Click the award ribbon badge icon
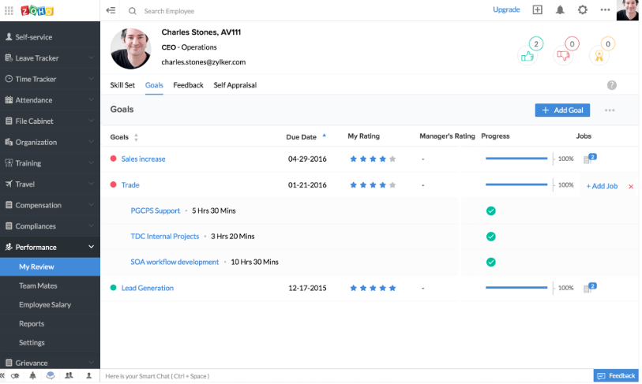The height and width of the screenshot is (384, 642). (599, 56)
